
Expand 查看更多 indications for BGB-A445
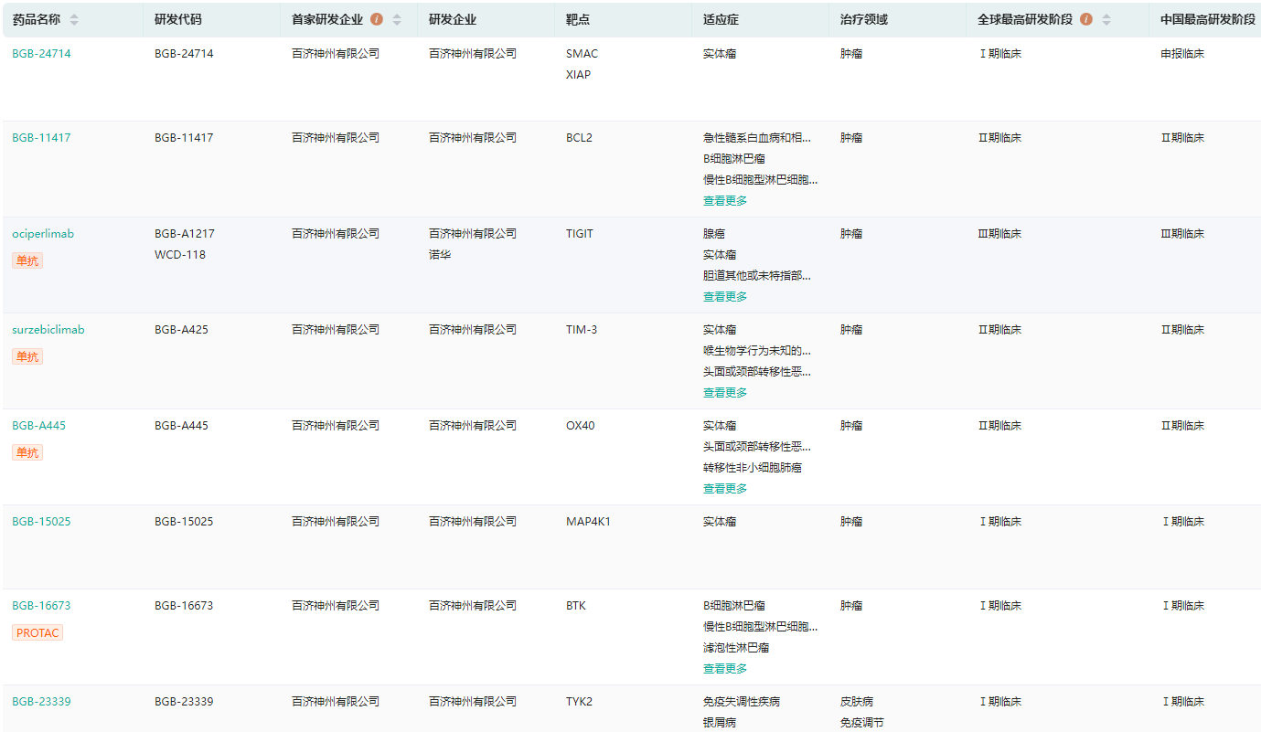[725, 489]
